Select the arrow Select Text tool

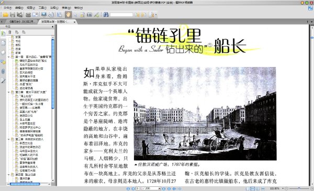(x=75, y=15)
